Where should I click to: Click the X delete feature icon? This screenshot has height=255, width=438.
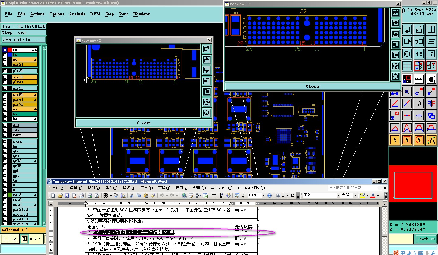point(407,91)
